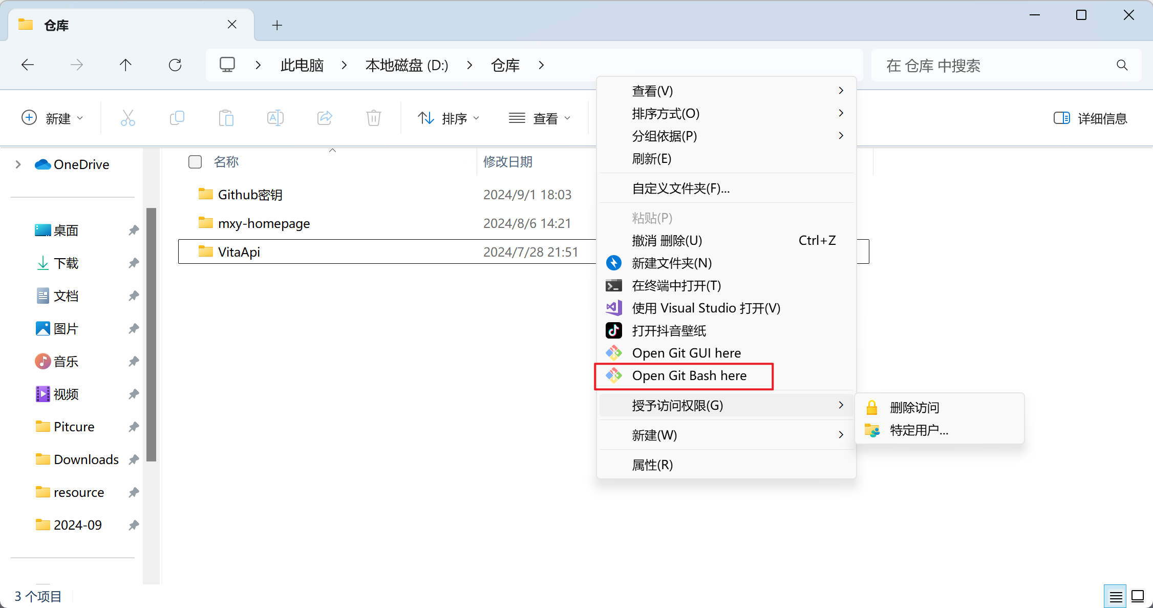The height and width of the screenshot is (608, 1153).
Task: Toggle the 详细信息 pane button
Action: (x=1091, y=118)
